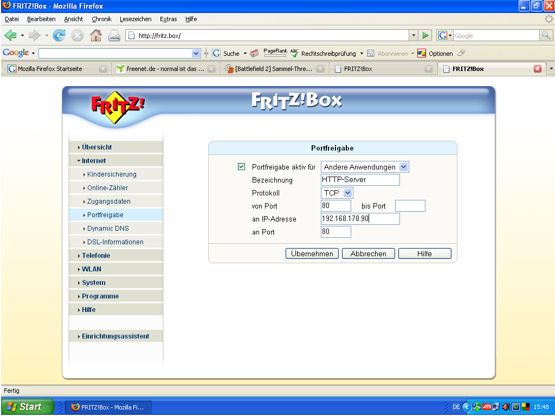The width and height of the screenshot is (555, 416).
Task: Open the address bar history dropdown
Action: (x=414, y=35)
